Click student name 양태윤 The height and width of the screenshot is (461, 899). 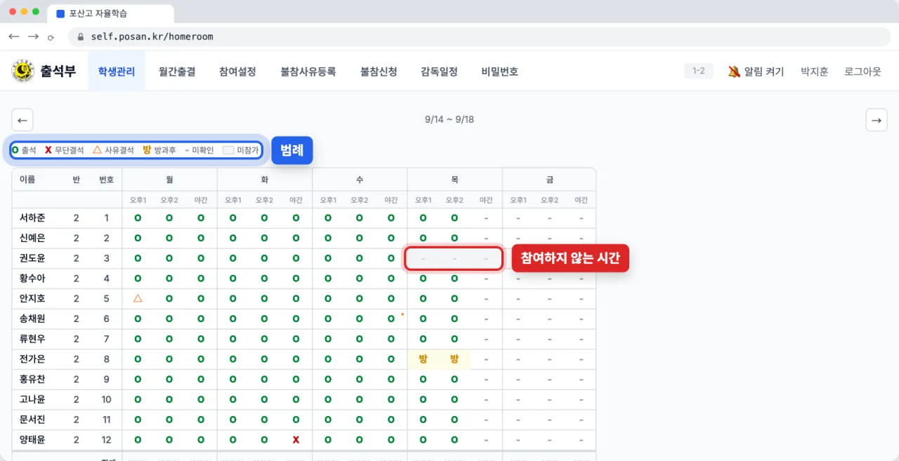[x=32, y=439]
